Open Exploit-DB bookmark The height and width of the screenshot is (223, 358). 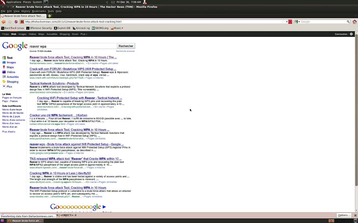(x=62, y=28)
